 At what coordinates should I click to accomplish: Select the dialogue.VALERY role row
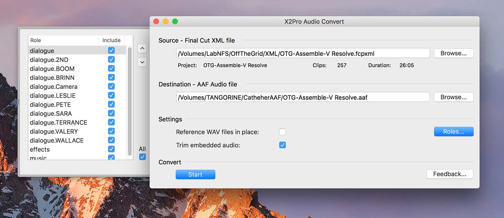(x=77, y=131)
